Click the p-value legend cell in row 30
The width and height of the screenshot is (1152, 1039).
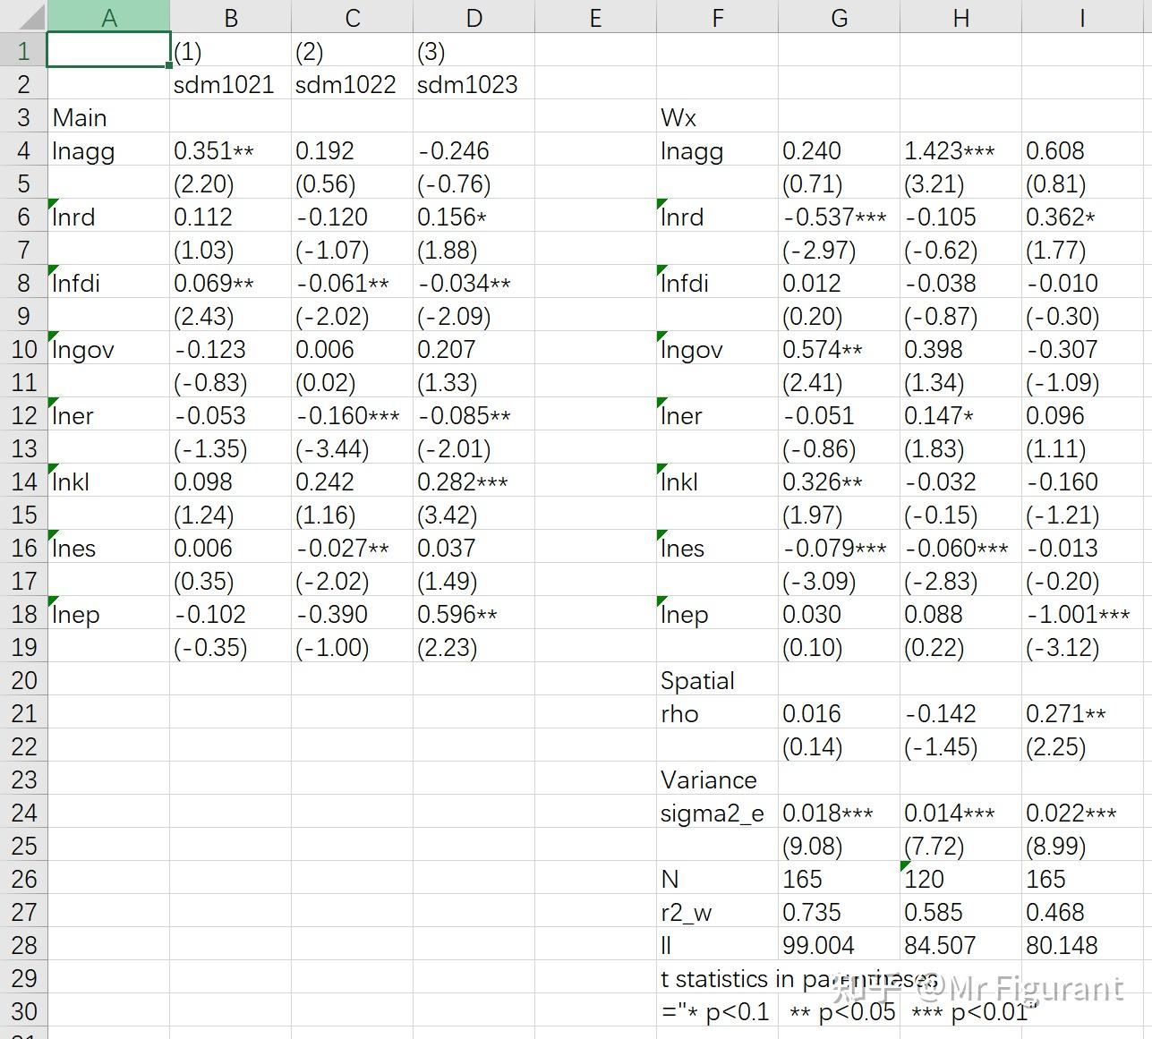click(849, 1011)
